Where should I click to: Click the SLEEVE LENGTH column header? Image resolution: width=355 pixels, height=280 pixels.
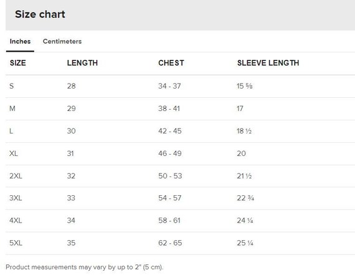coord(268,63)
